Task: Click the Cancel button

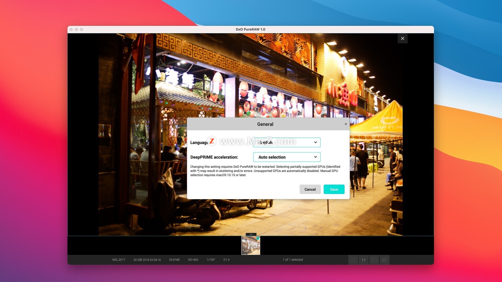Action: 310,189
